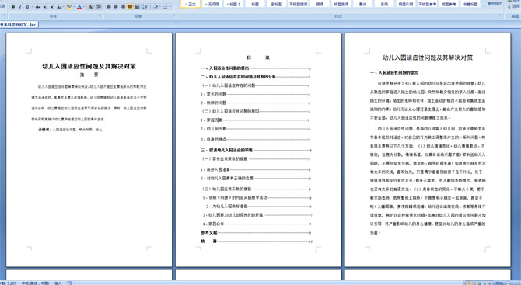Apply subscript formatting
521x285 pixels.
(x=45, y=7)
